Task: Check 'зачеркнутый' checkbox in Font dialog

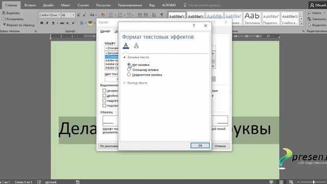Action: click(x=104, y=90)
